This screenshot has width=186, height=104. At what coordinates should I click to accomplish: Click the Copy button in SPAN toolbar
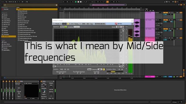click(x=92, y=24)
